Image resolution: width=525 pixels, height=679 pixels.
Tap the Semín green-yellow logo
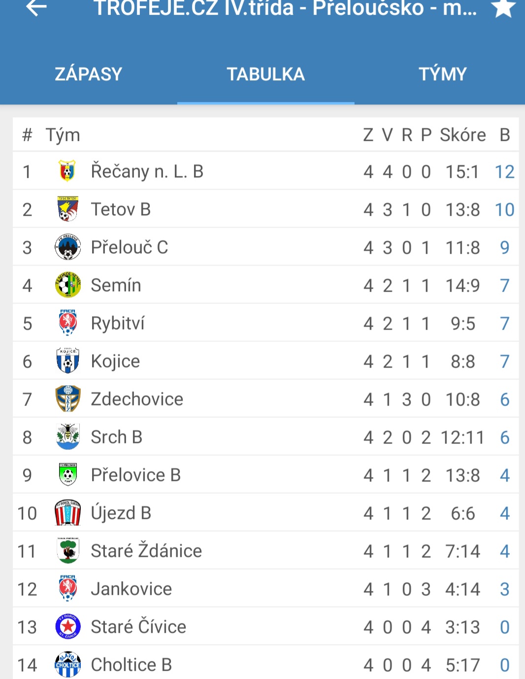(68, 285)
